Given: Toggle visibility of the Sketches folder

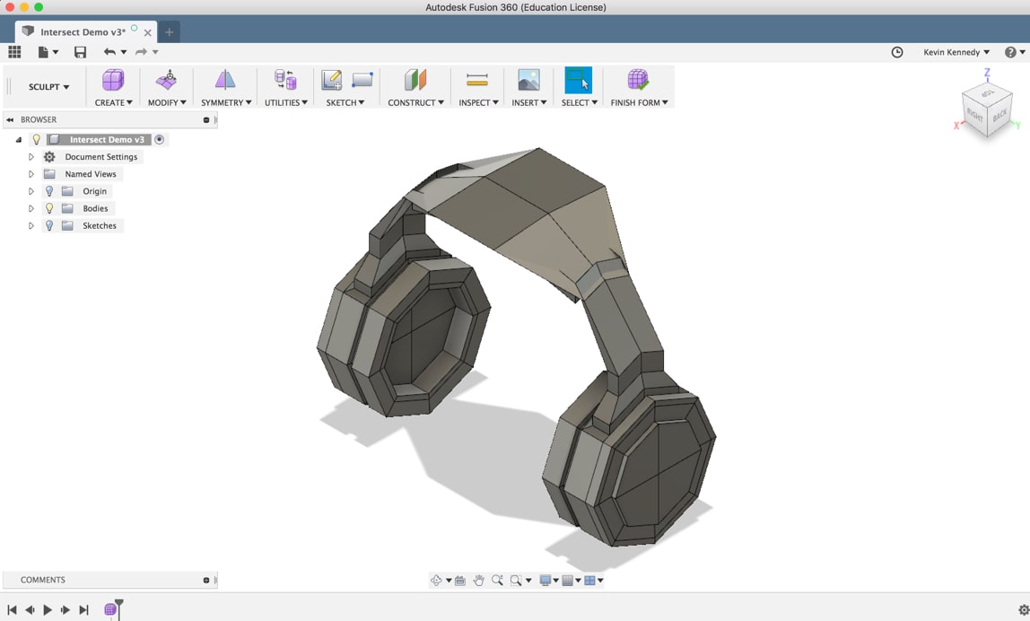Looking at the screenshot, I should (x=48, y=225).
